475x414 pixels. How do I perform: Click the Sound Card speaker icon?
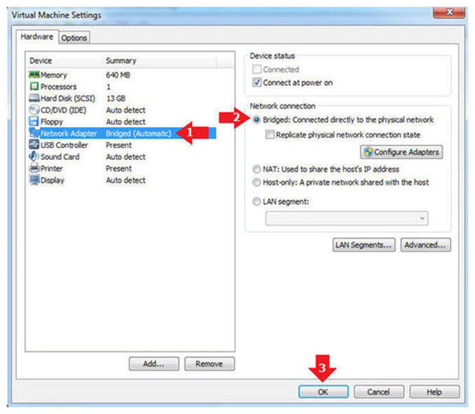(33, 156)
